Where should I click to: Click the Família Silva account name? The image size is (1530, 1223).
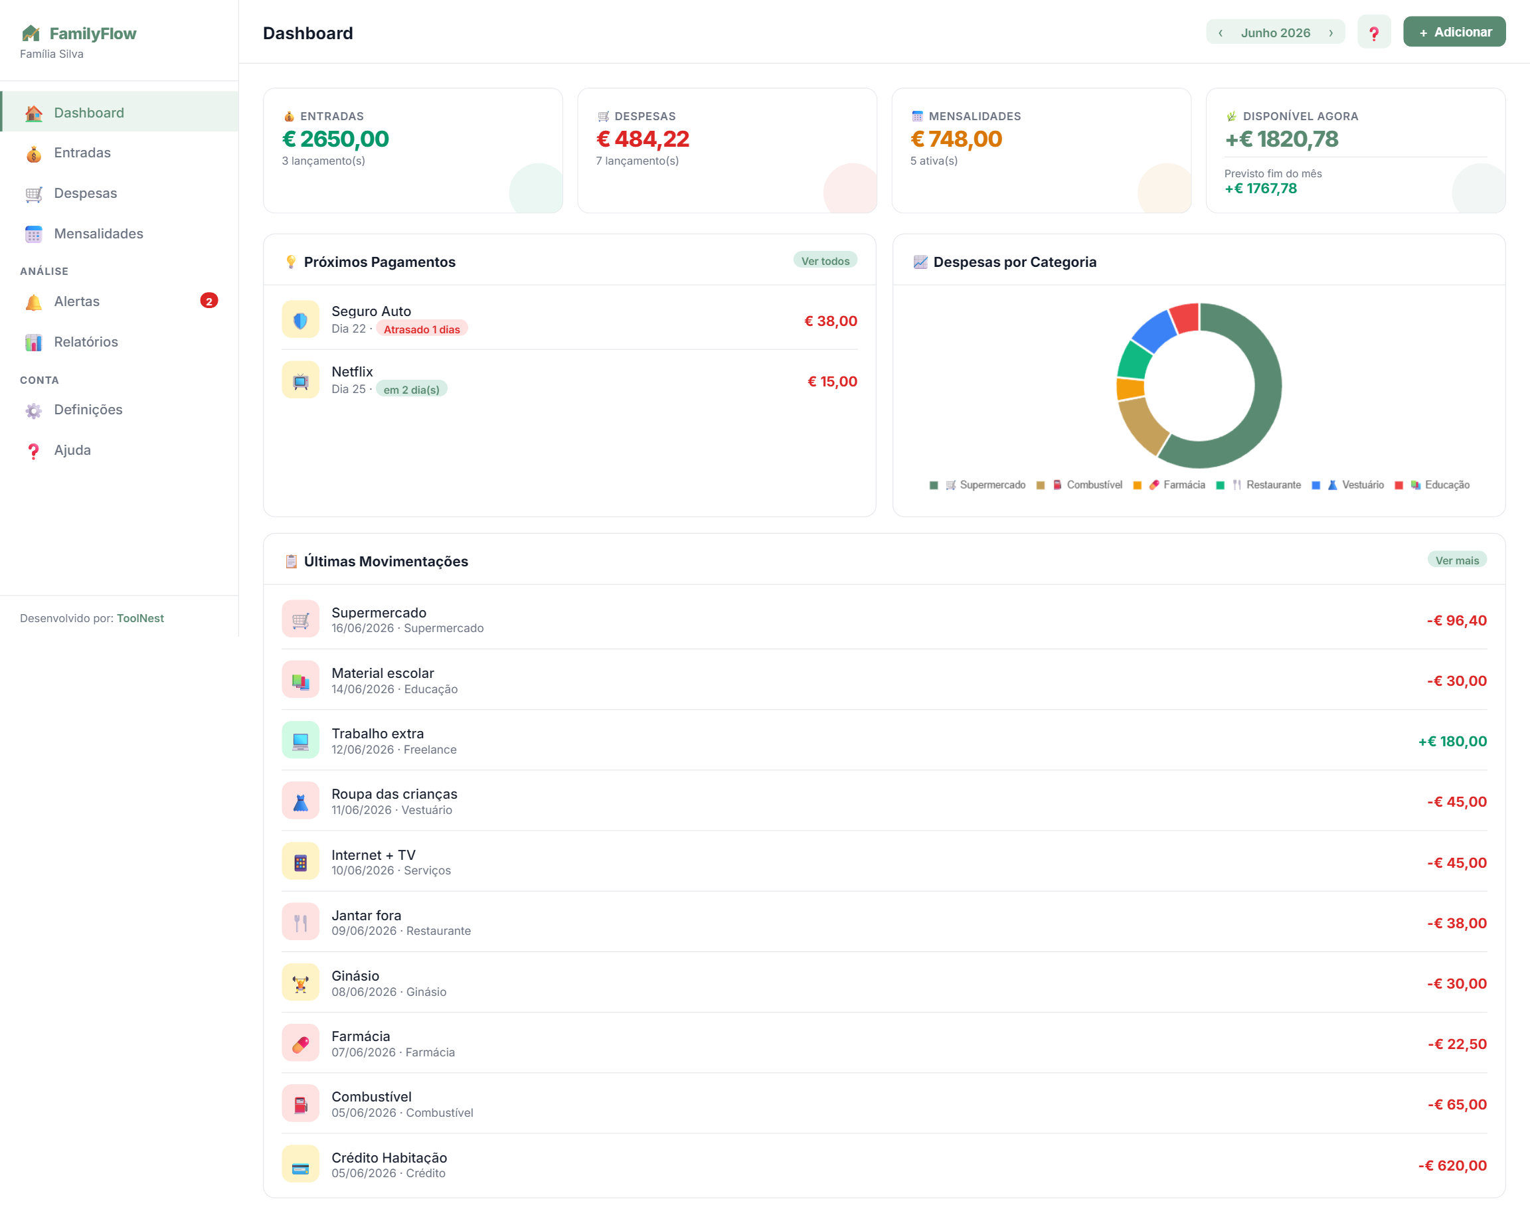(x=52, y=54)
